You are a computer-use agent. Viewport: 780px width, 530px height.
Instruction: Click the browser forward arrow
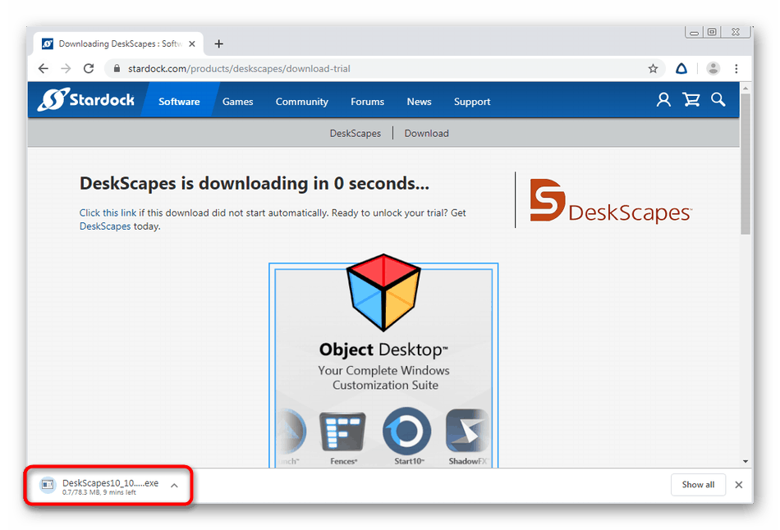click(66, 69)
